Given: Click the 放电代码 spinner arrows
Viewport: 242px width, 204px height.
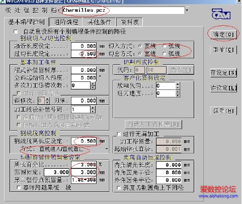Looking at the screenshot, I should point(178,86).
